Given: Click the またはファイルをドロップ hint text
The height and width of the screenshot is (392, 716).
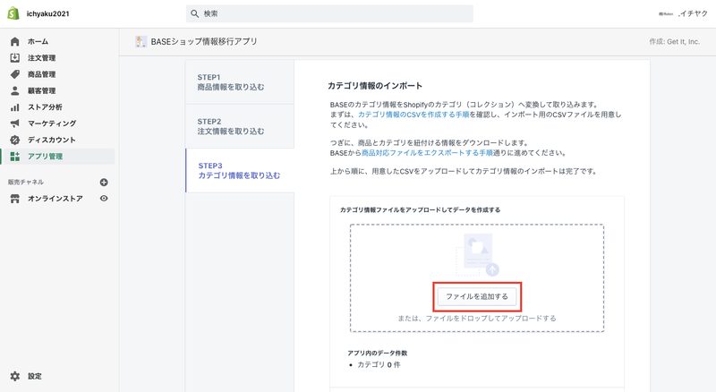Looking at the screenshot, I should click(x=477, y=318).
